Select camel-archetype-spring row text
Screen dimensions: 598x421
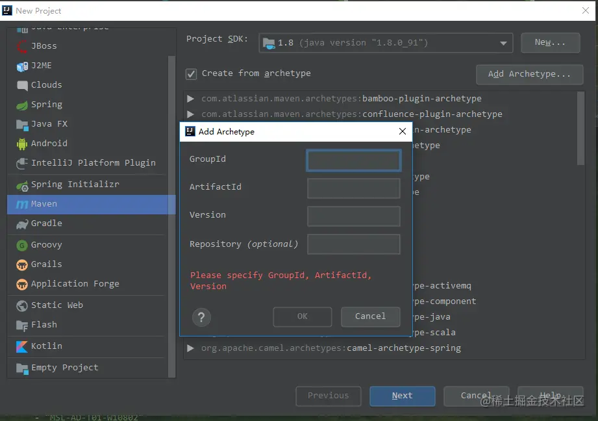[x=331, y=348]
